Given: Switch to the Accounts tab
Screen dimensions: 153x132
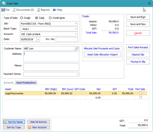Looking at the screenshot, I should coord(9,83).
